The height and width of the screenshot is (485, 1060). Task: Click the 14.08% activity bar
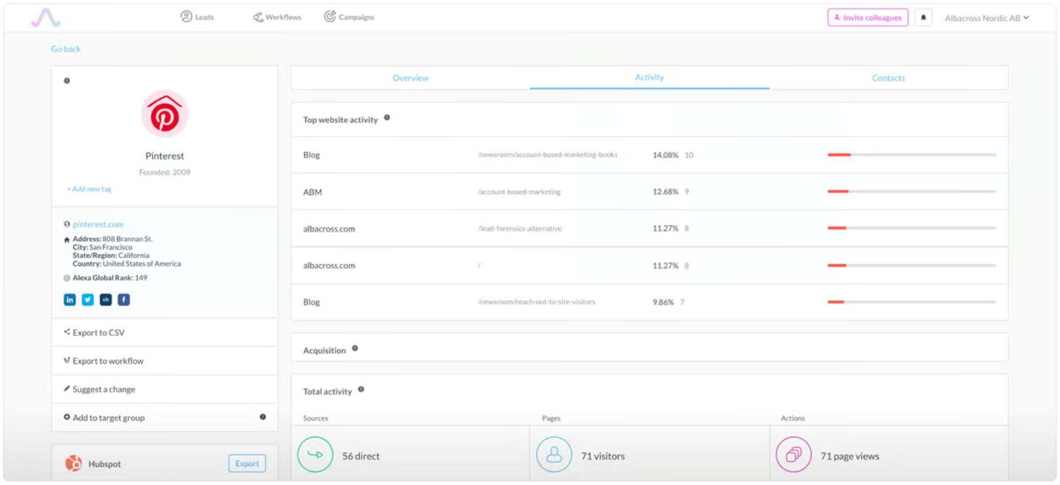pos(912,155)
